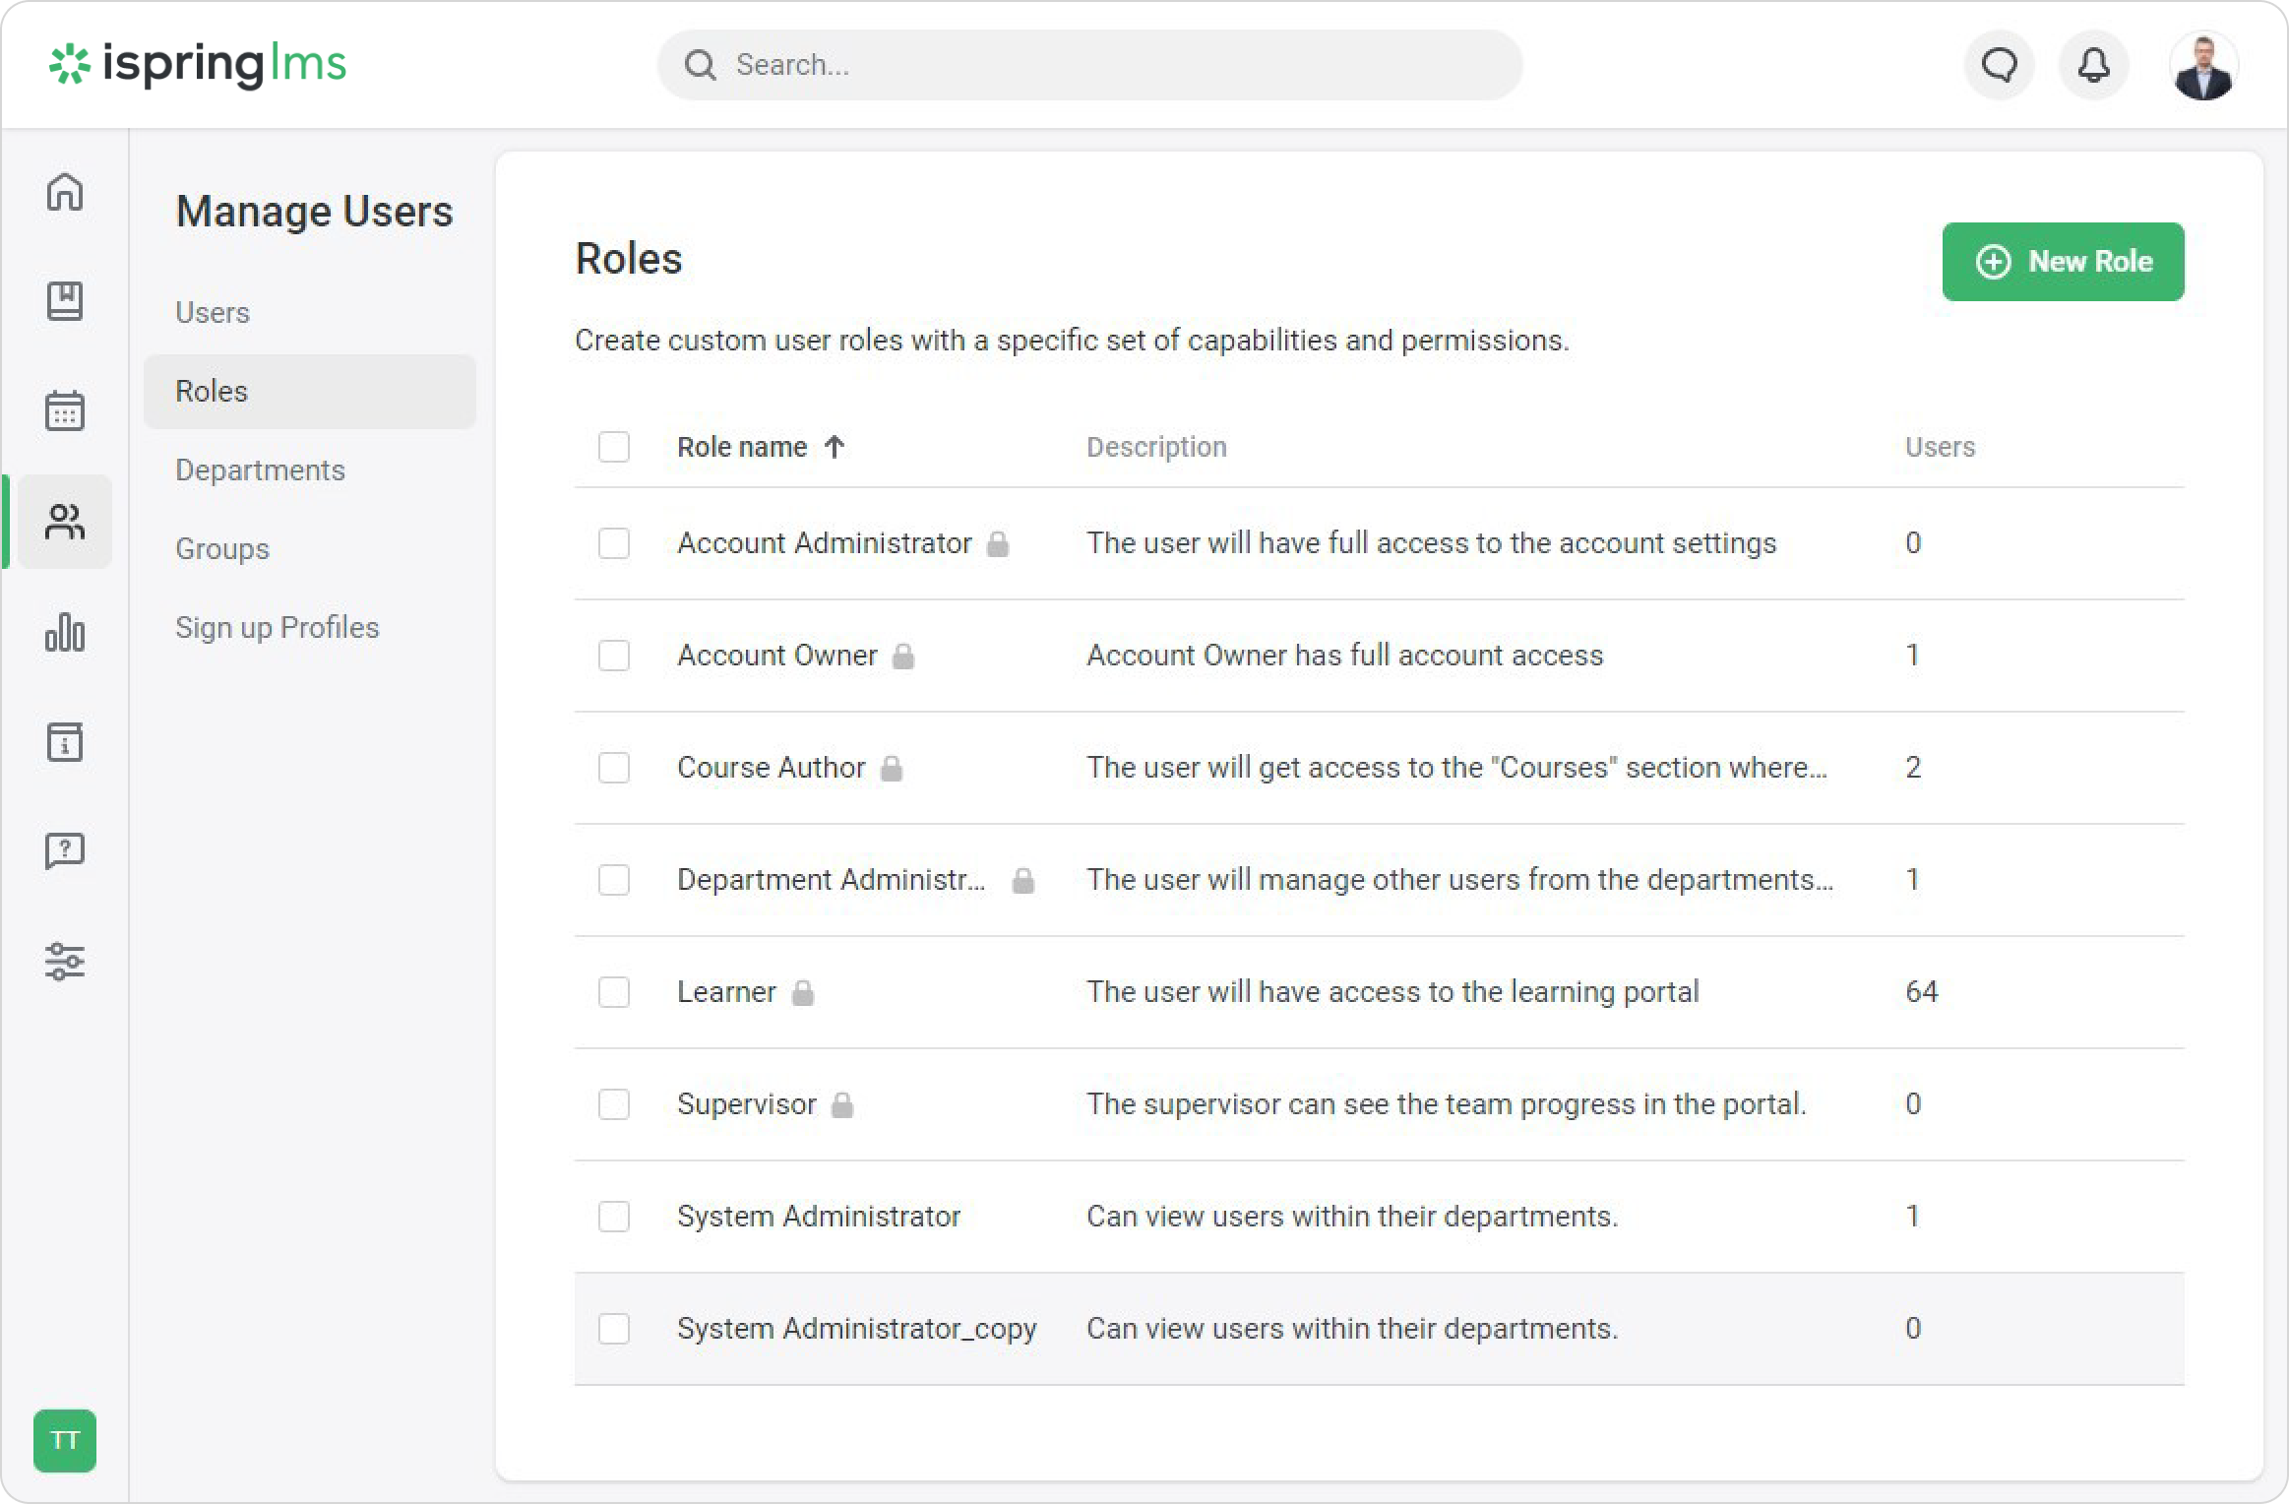Open the knowledge base info icon
This screenshot has width=2289, height=1504.
65,742
